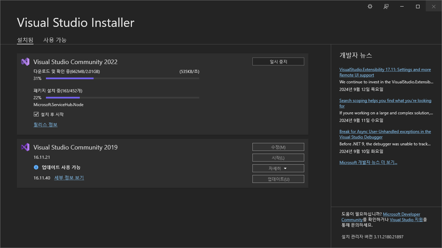
Task: Click the feedback icon in title bar
Action: (x=386, y=7)
